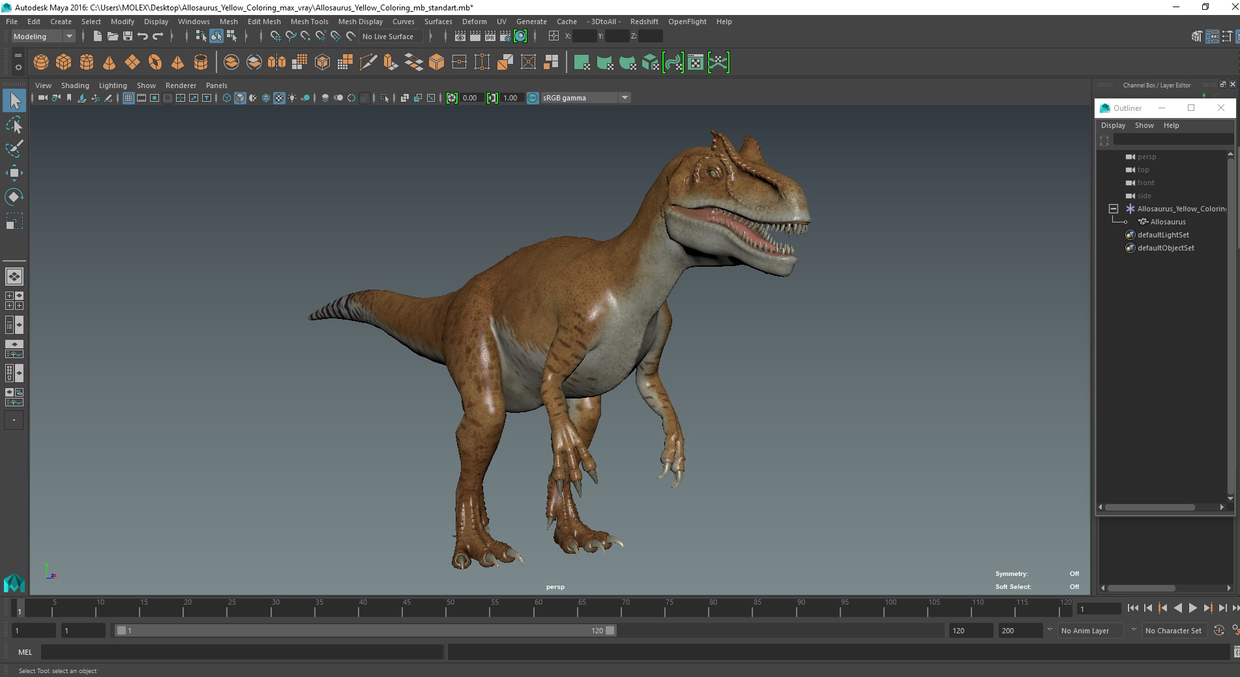The image size is (1240, 677).
Task: Select defaultLightSet in the Outliner
Action: coord(1163,235)
